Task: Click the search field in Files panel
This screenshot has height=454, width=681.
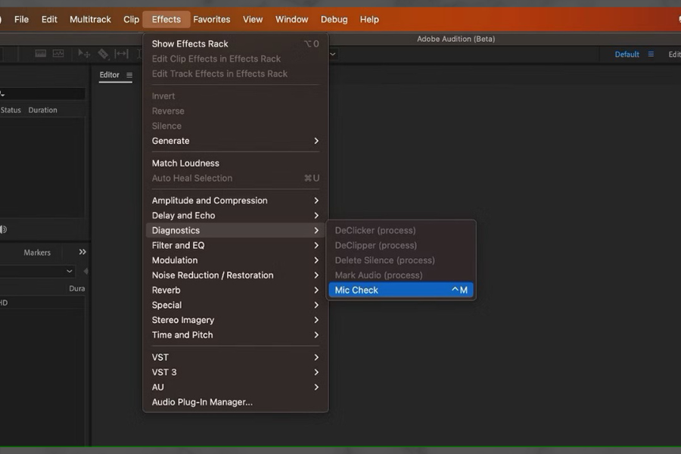Action: tap(42, 93)
